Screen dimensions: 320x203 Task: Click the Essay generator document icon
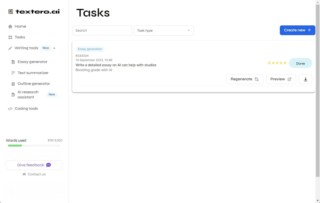(13, 62)
